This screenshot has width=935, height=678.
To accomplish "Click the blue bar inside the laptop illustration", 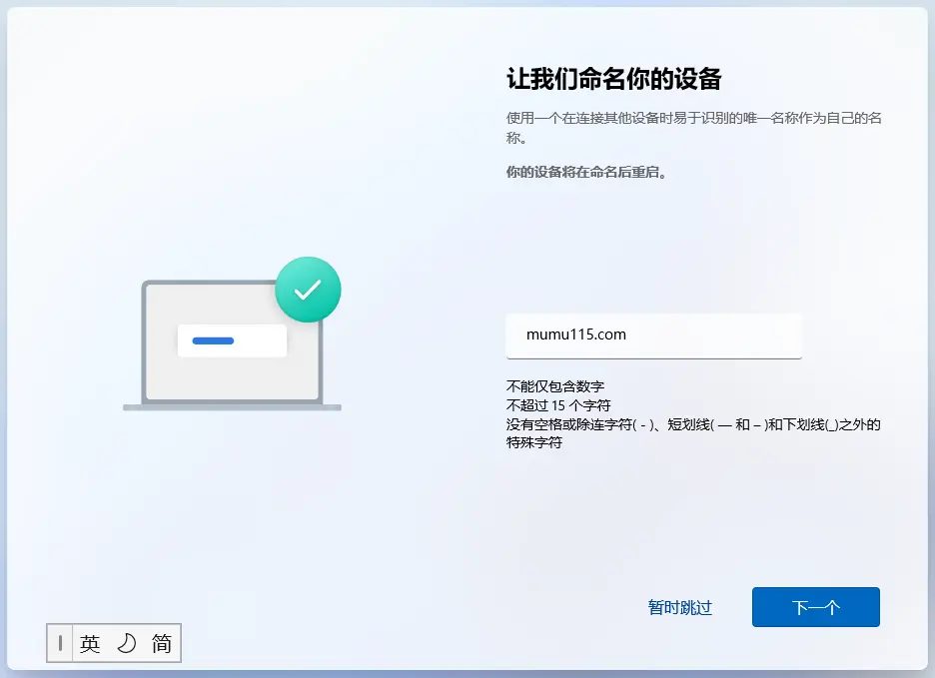I will coord(213,341).
